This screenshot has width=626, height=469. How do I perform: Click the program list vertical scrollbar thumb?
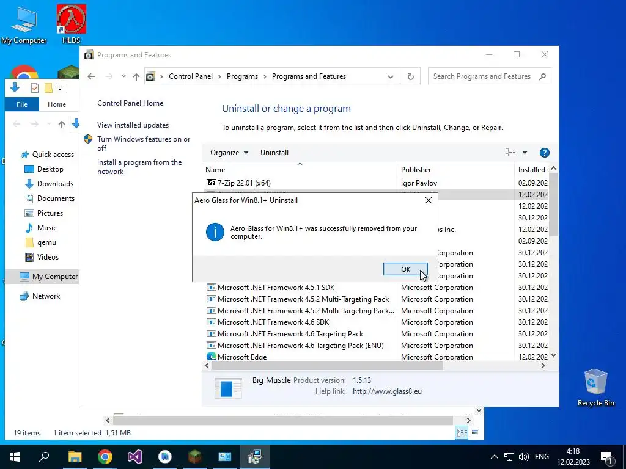tap(553, 204)
